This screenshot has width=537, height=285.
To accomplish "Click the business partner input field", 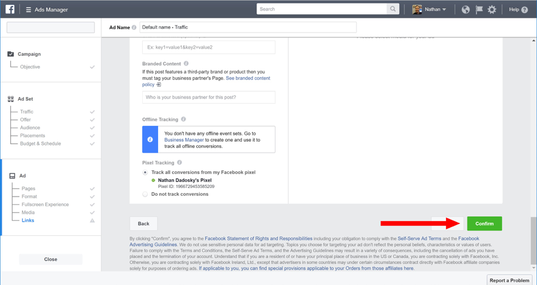I will (209, 98).
